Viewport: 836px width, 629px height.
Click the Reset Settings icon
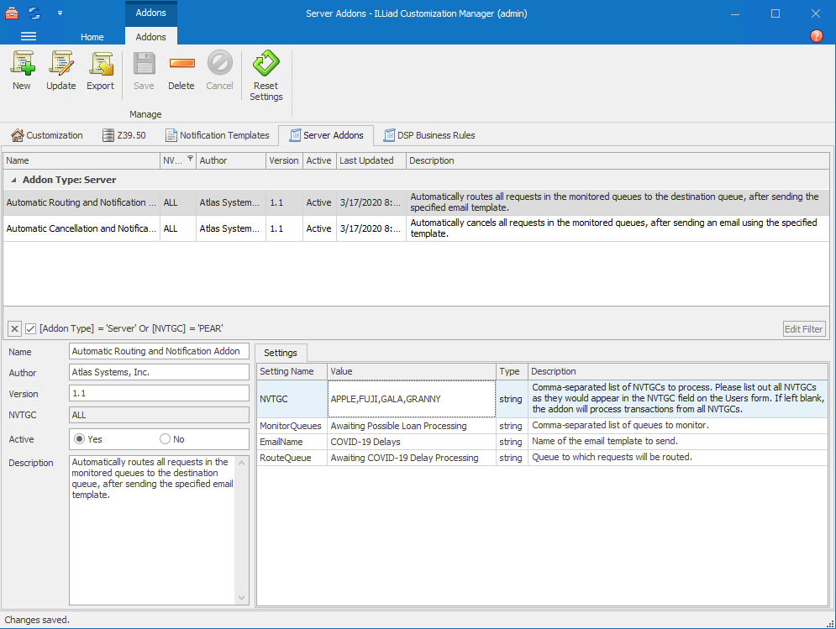266,64
